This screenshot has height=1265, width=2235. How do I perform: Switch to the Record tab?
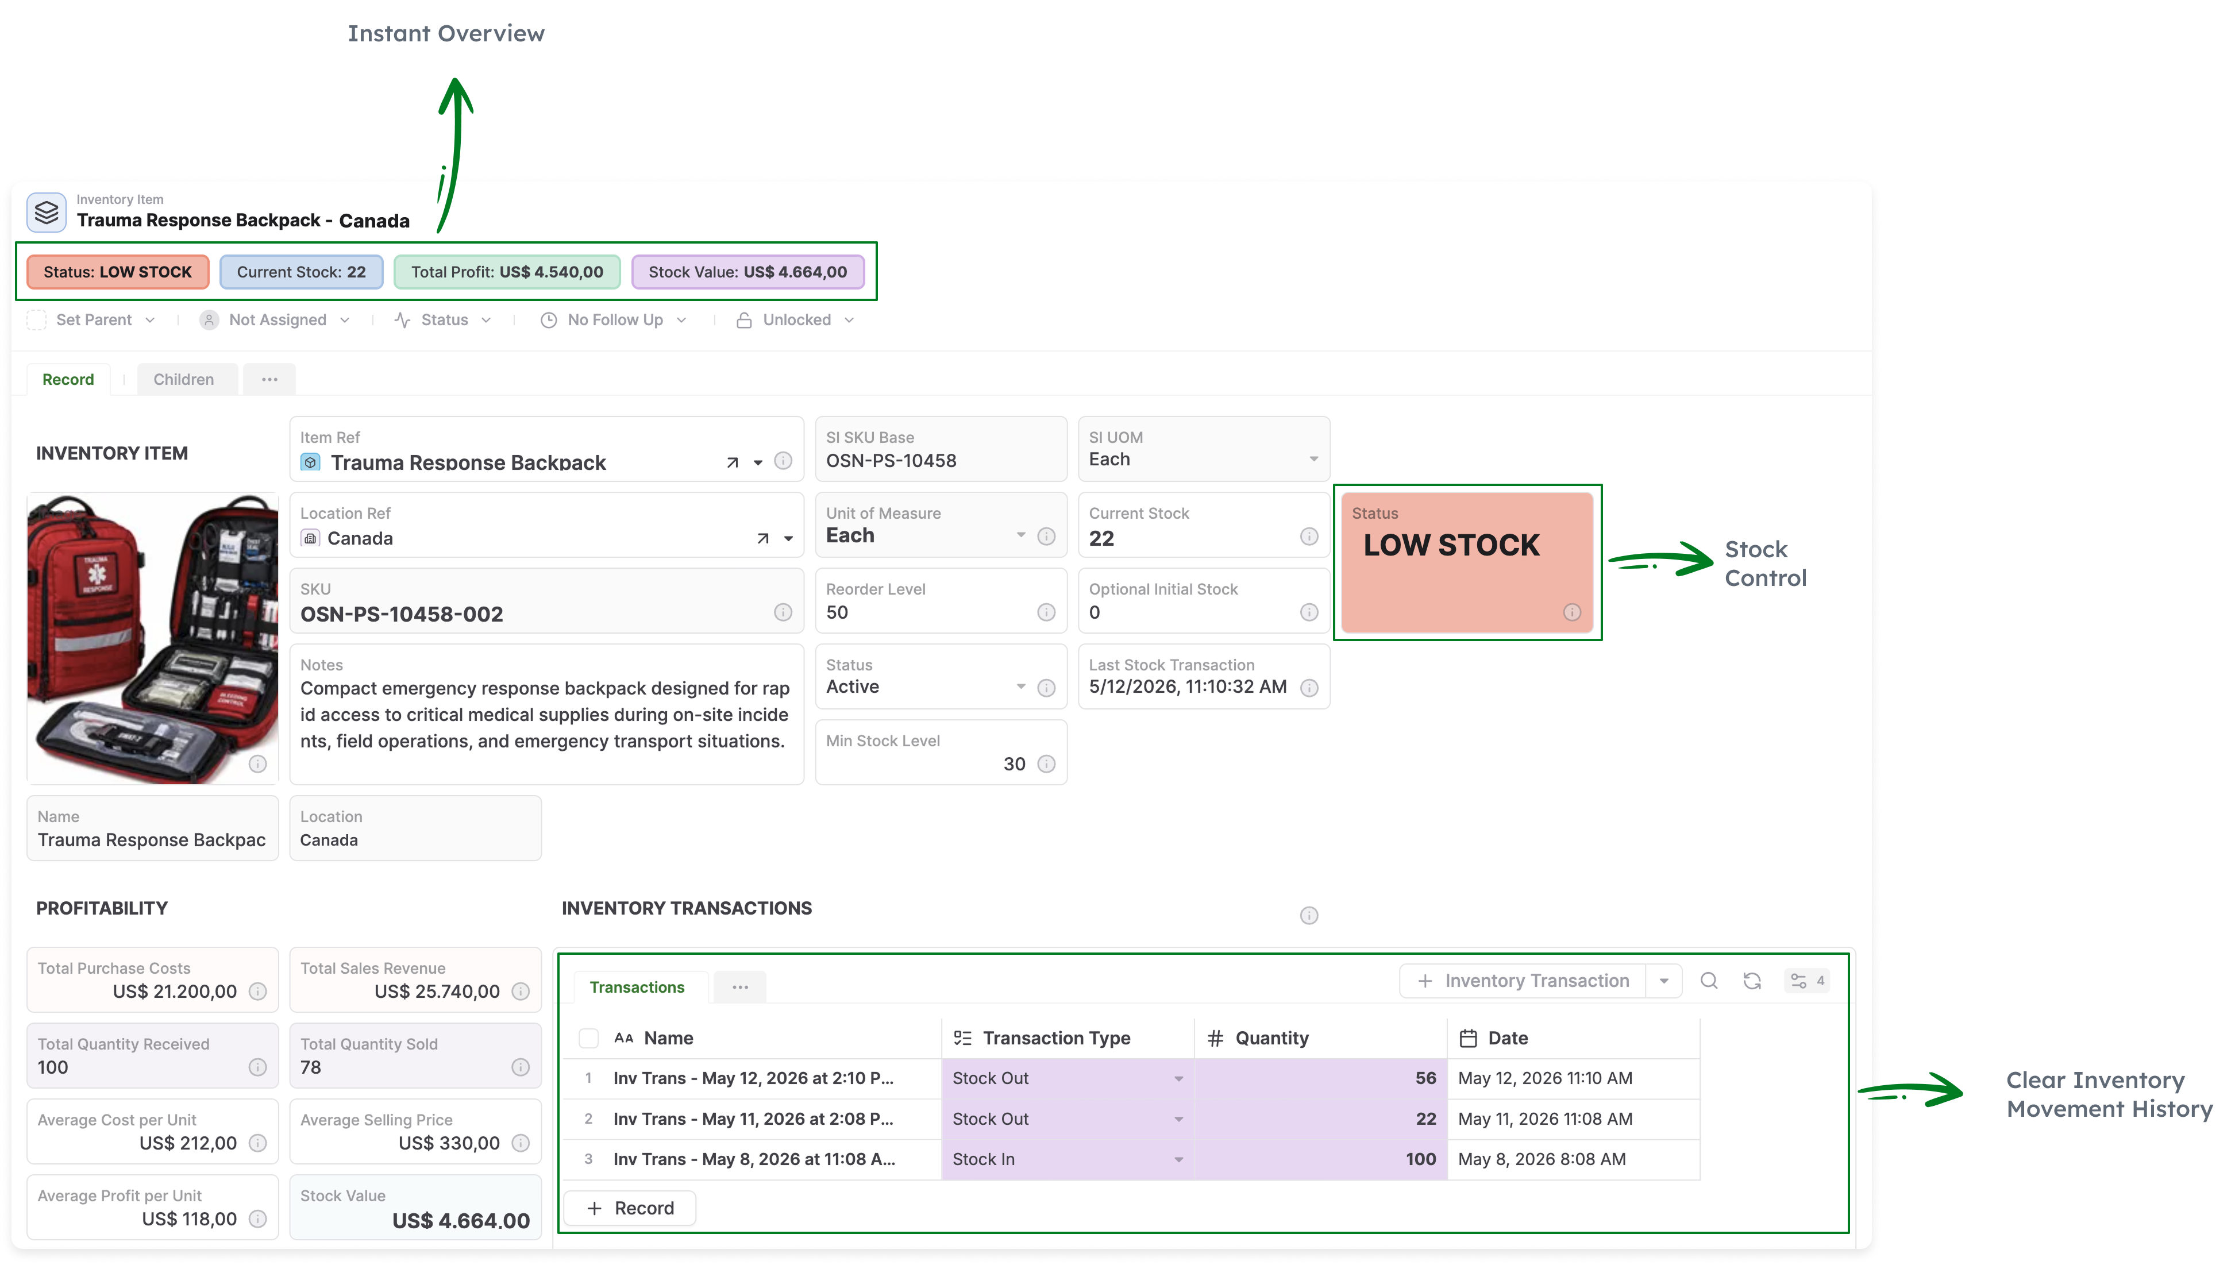[x=68, y=380]
